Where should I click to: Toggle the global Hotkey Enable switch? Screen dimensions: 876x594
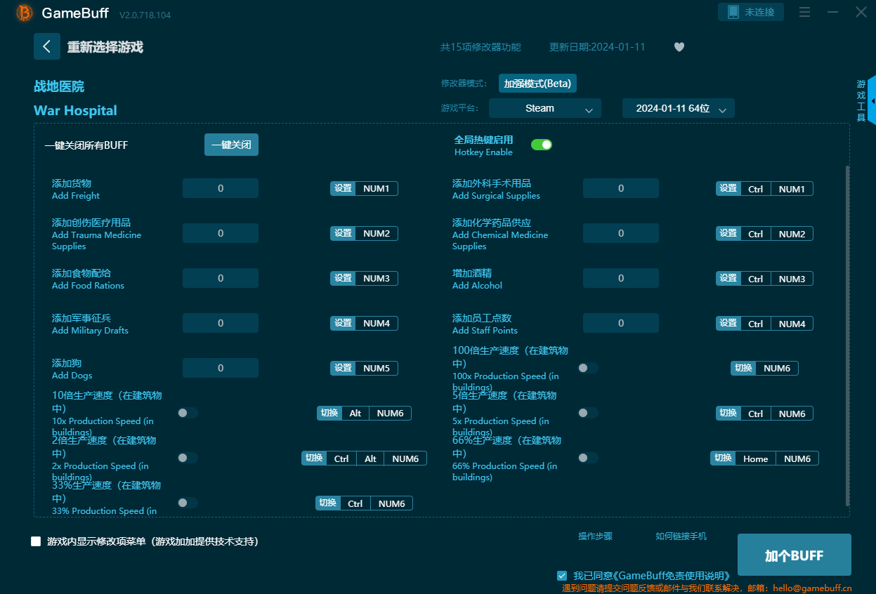pyautogui.click(x=542, y=145)
